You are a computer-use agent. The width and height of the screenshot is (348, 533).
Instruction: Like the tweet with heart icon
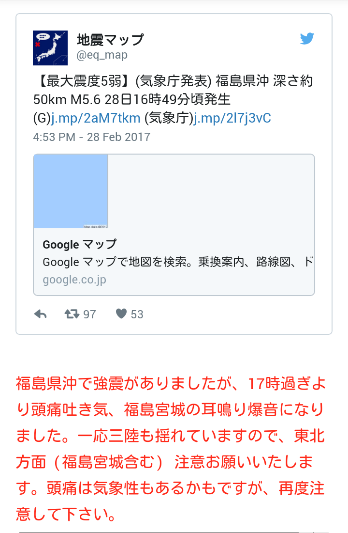coord(121,314)
